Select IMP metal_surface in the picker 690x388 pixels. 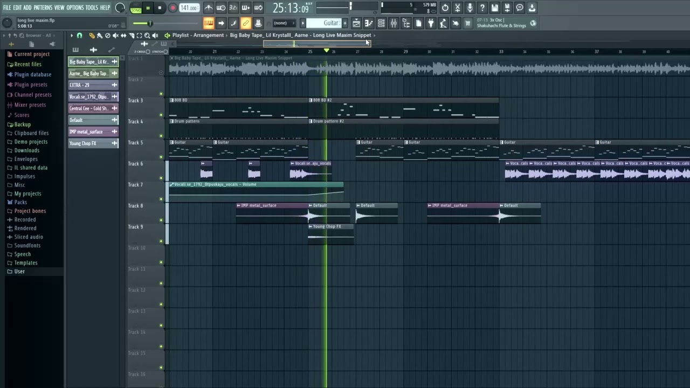click(x=93, y=131)
